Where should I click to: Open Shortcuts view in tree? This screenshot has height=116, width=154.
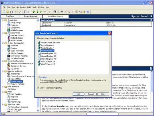(x=14, y=46)
